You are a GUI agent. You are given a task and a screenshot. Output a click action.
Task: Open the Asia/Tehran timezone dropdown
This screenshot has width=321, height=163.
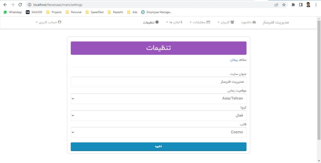point(158,99)
